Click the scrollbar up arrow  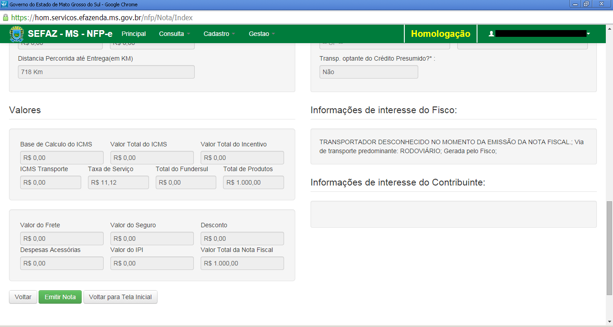tap(609, 28)
